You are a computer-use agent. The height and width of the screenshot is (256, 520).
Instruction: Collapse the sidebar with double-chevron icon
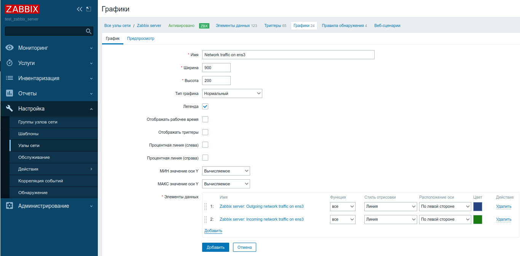pyautogui.click(x=80, y=9)
